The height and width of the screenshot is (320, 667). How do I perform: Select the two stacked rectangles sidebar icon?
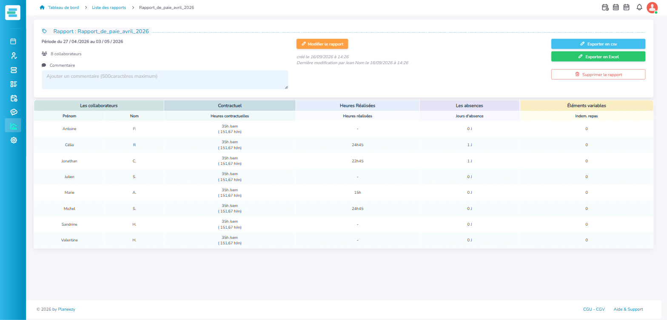13,70
